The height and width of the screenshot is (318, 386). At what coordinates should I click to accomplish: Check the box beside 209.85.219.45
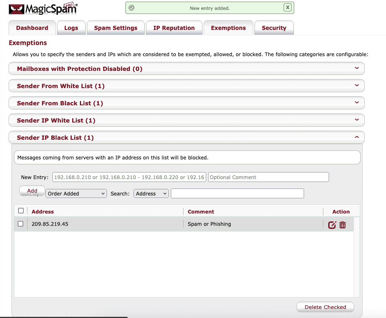(20, 224)
